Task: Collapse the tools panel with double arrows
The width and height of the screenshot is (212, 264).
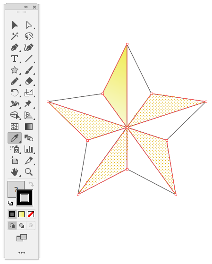Action: pyautogui.click(x=25, y=7)
